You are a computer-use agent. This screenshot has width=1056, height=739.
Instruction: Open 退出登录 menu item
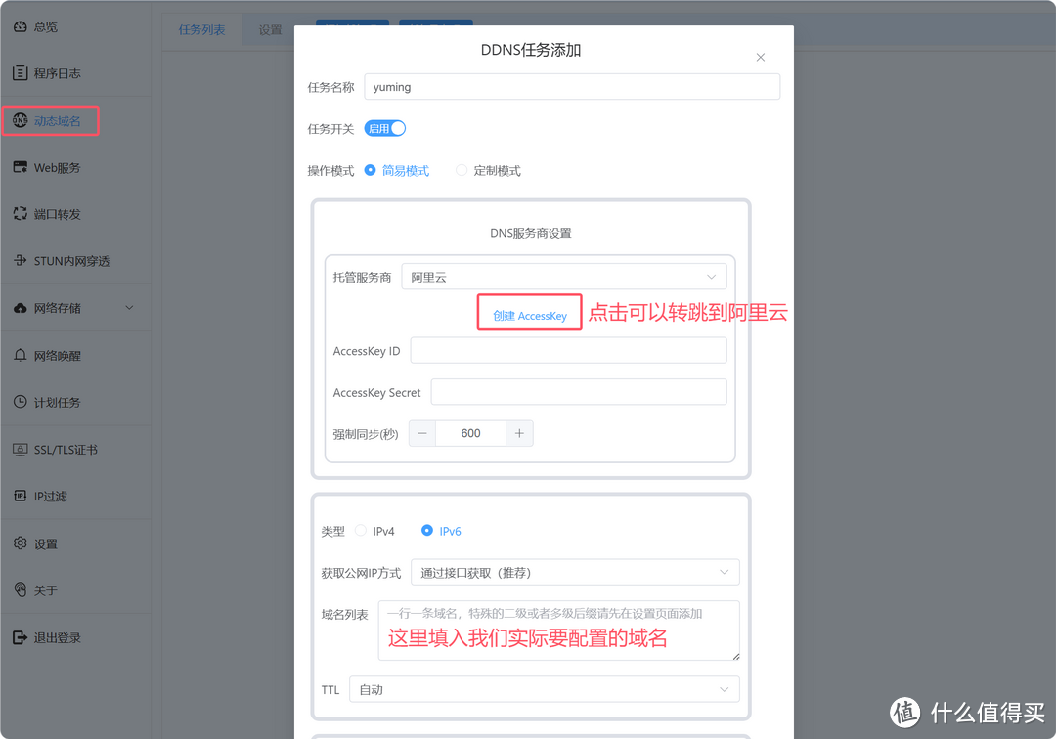pos(75,637)
